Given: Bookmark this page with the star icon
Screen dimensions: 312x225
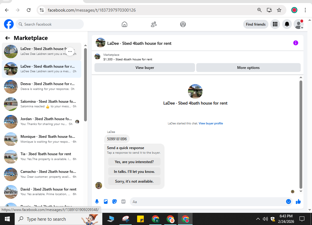Looking at the screenshot, I should 279,10.
